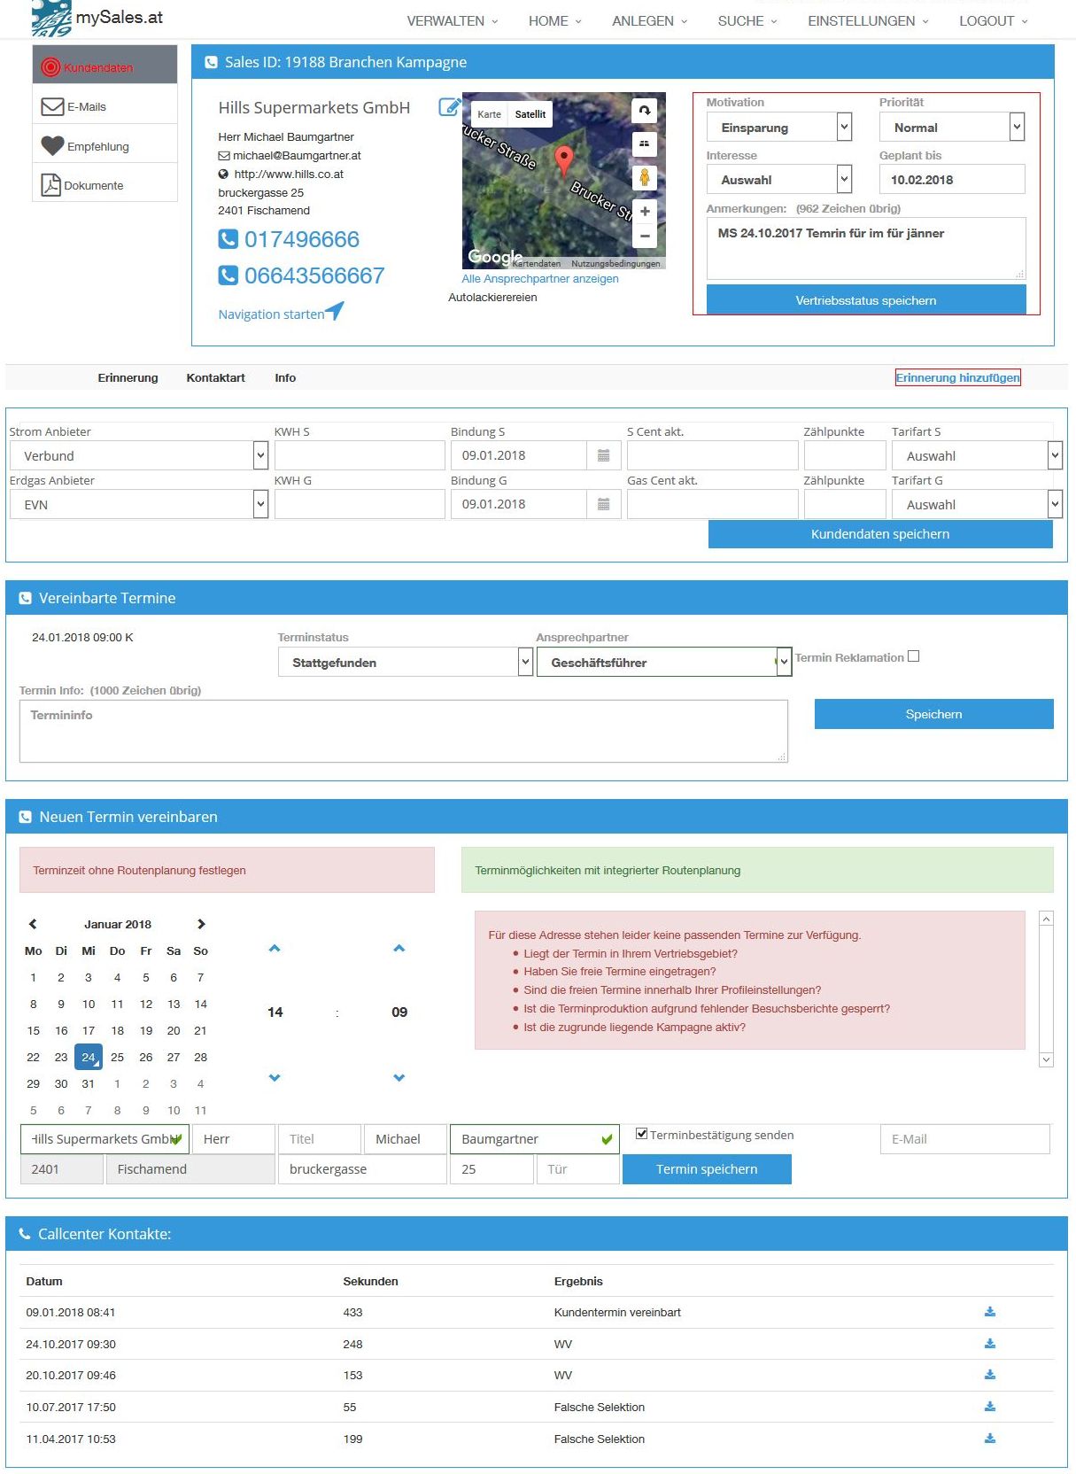The height and width of the screenshot is (1474, 1076).
Task: Uncheck Terminbestätigung senden checkbox
Action: click(x=642, y=1134)
